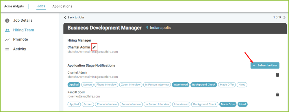Toggle Screen stage for Chantel Admin
289x112 pixels.
click(x=88, y=85)
